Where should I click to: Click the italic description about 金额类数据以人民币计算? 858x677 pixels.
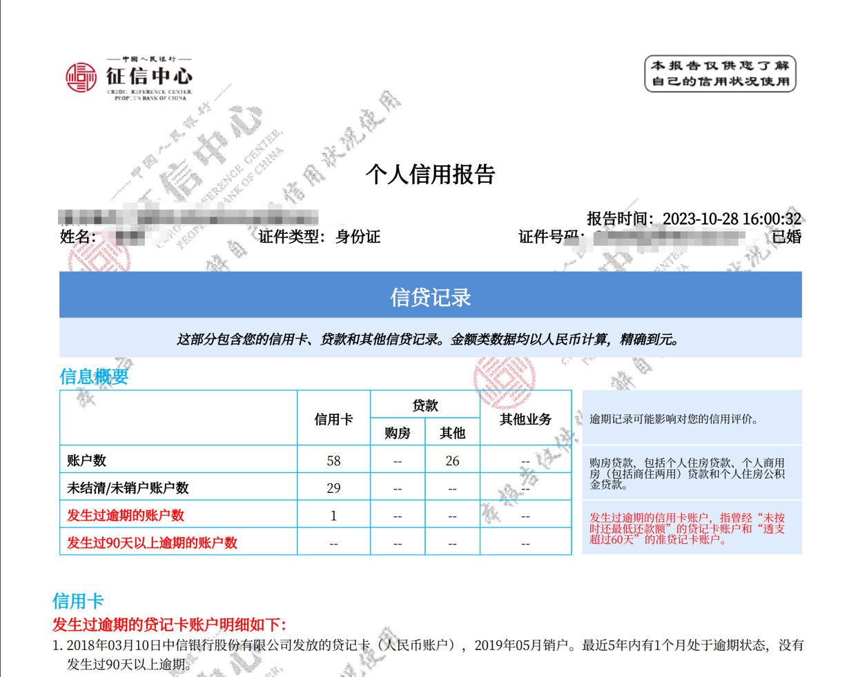click(429, 339)
